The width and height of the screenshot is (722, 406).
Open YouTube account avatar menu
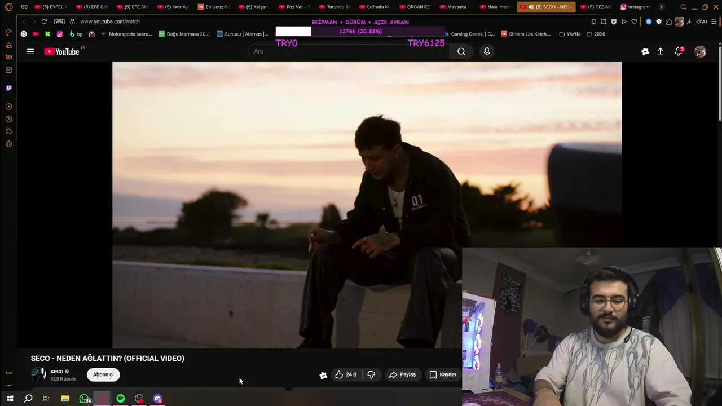[700, 51]
